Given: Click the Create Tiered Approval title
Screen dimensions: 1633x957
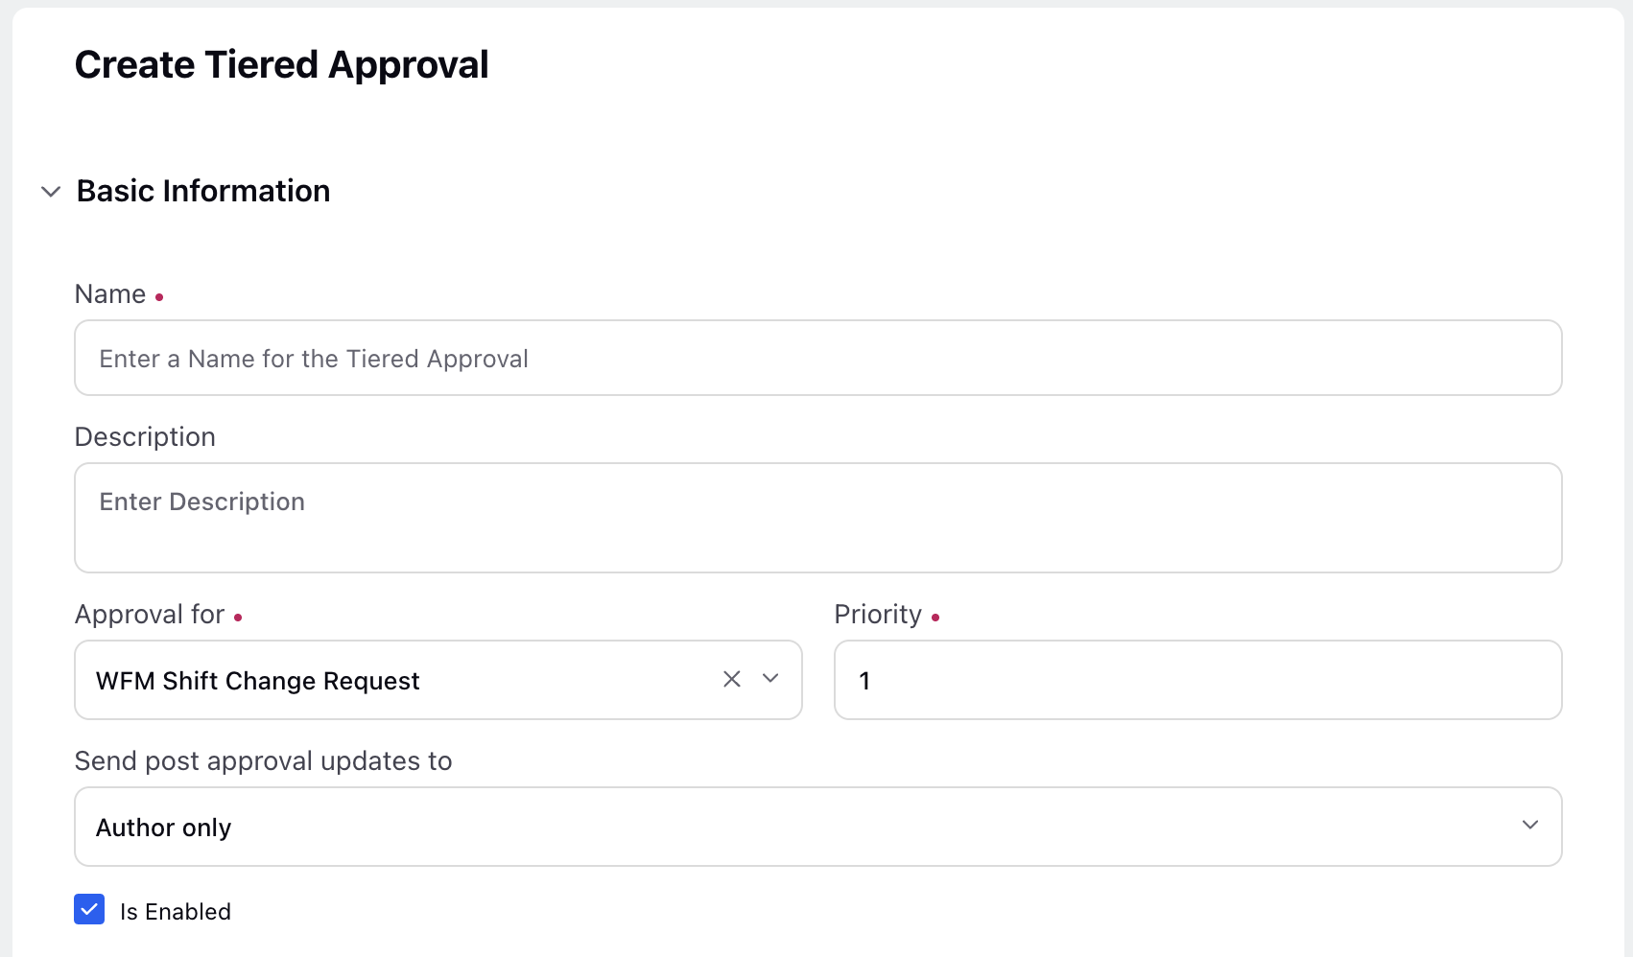Looking at the screenshot, I should pyautogui.click(x=282, y=65).
